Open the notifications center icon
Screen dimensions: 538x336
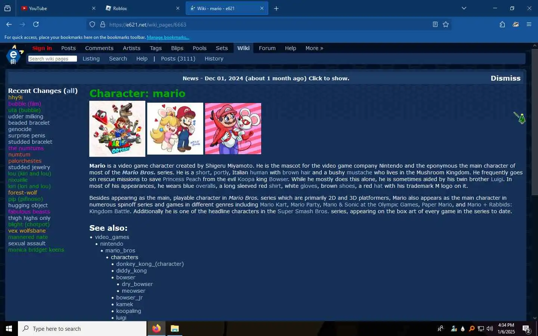point(527,329)
